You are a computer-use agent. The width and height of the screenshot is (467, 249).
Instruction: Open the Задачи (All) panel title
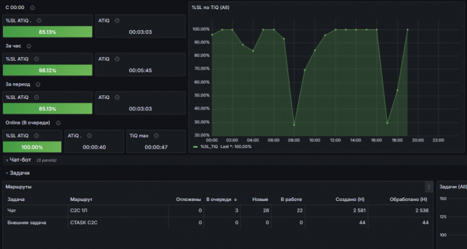(x=453, y=187)
